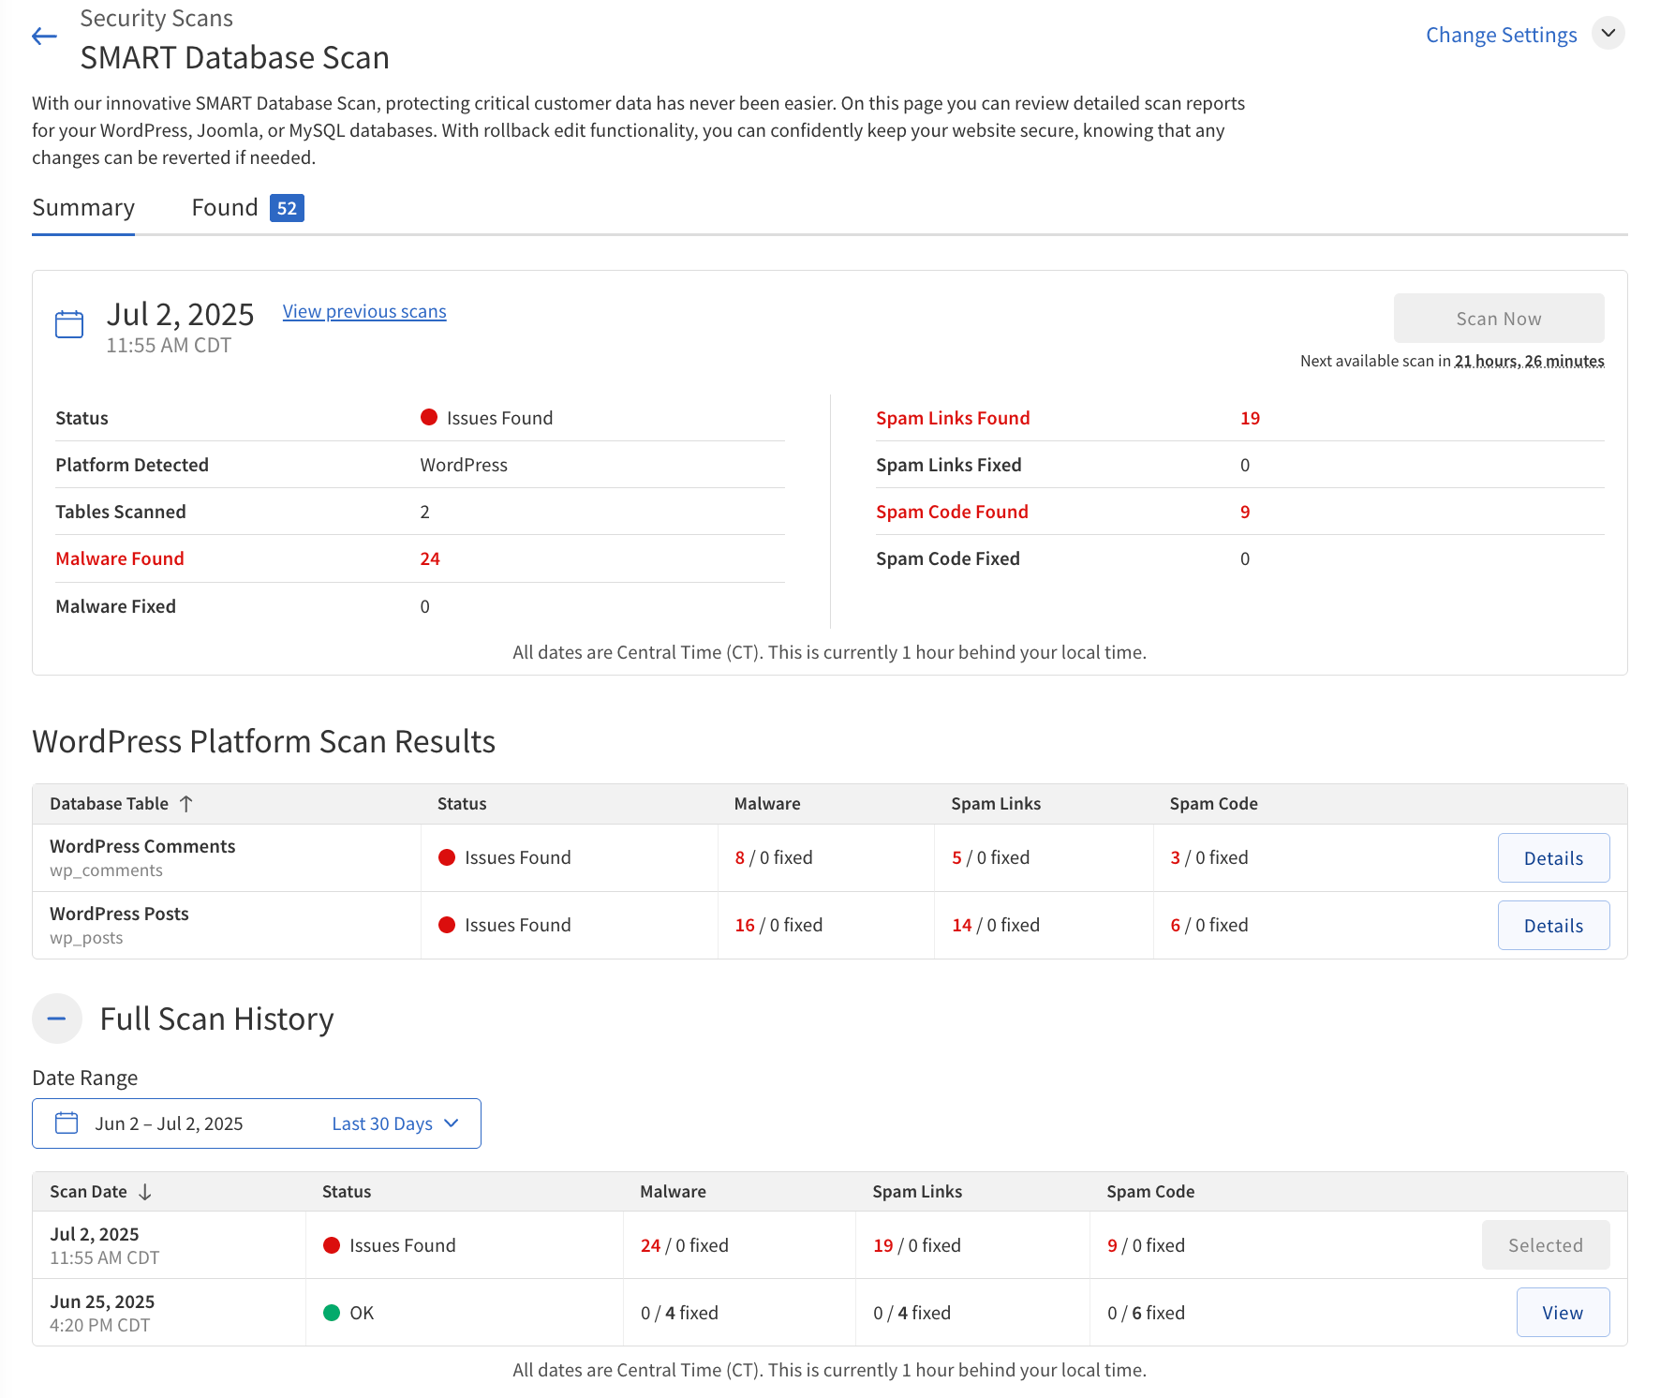Viewport: 1660px width, 1398px height.
Task: Click the calendar icon in Date Range field
Action: coord(67,1123)
